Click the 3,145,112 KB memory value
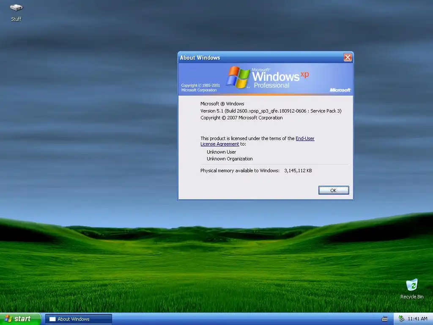433x325 pixels. 298,171
